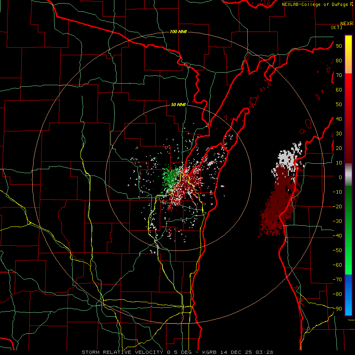Click the -50 scale label
The image size is (355, 355).
coord(337,250)
